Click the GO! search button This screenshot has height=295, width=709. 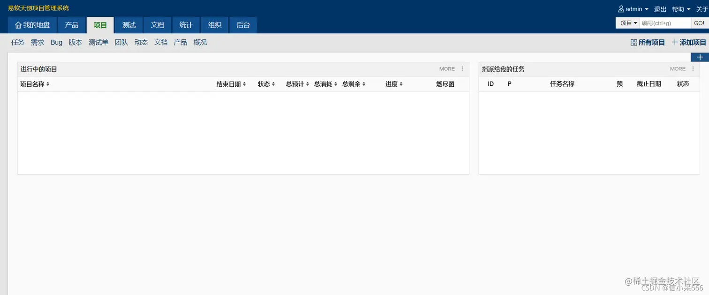pos(699,23)
